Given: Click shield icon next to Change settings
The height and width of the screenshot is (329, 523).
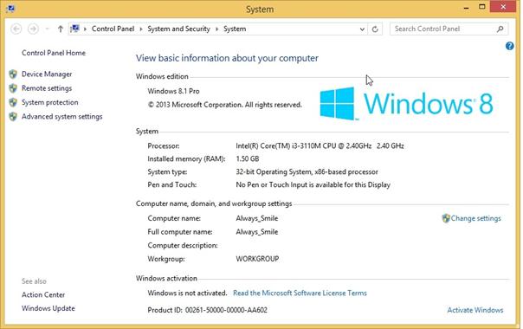Looking at the screenshot, I should pyautogui.click(x=446, y=218).
